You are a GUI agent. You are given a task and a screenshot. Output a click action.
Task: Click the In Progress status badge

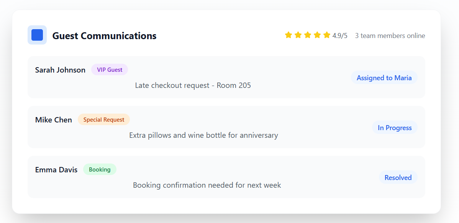click(395, 128)
